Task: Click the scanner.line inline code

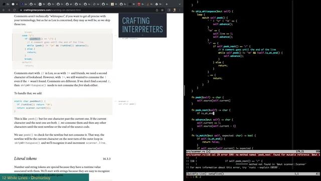Action: pos(96,143)
